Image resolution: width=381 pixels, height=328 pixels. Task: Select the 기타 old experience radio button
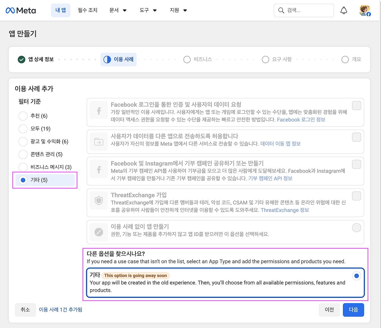pyautogui.click(x=357, y=276)
